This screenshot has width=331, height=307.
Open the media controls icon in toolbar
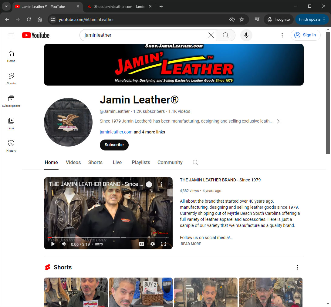(x=257, y=19)
